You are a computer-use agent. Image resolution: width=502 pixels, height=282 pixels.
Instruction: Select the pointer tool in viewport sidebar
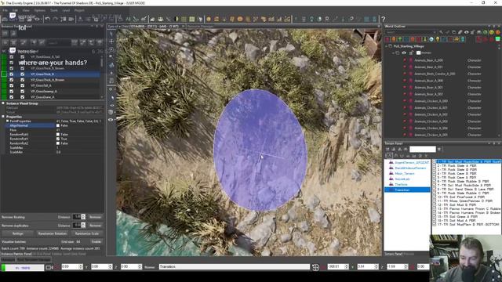[x=111, y=34]
